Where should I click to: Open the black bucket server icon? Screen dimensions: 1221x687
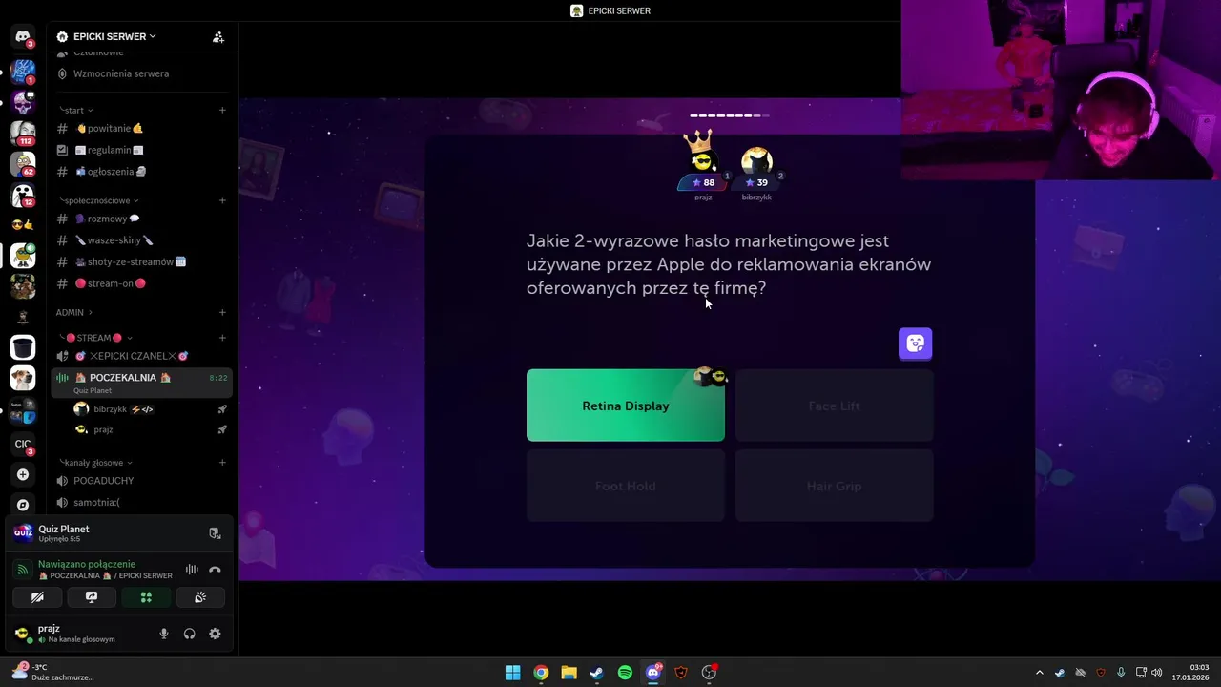coord(23,347)
